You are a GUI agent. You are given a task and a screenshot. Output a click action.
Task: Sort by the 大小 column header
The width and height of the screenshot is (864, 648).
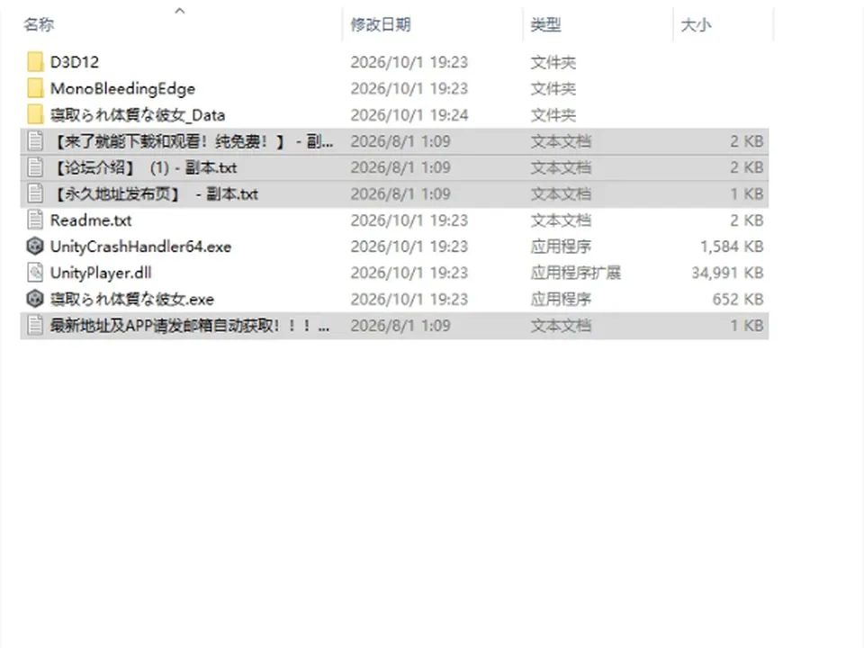(x=696, y=25)
